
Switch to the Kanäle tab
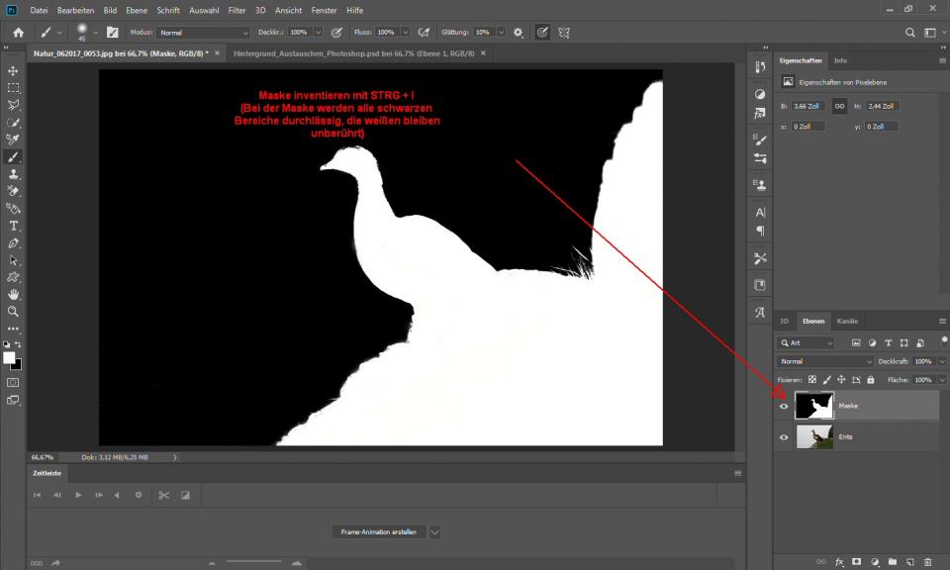847,321
